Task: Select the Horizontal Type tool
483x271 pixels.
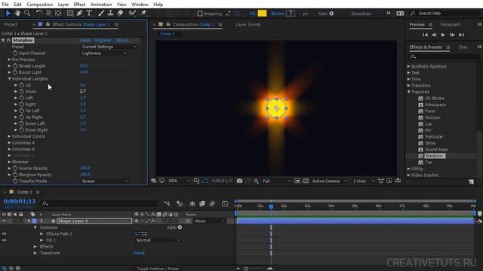Action: pyautogui.click(x=89, y=14)
